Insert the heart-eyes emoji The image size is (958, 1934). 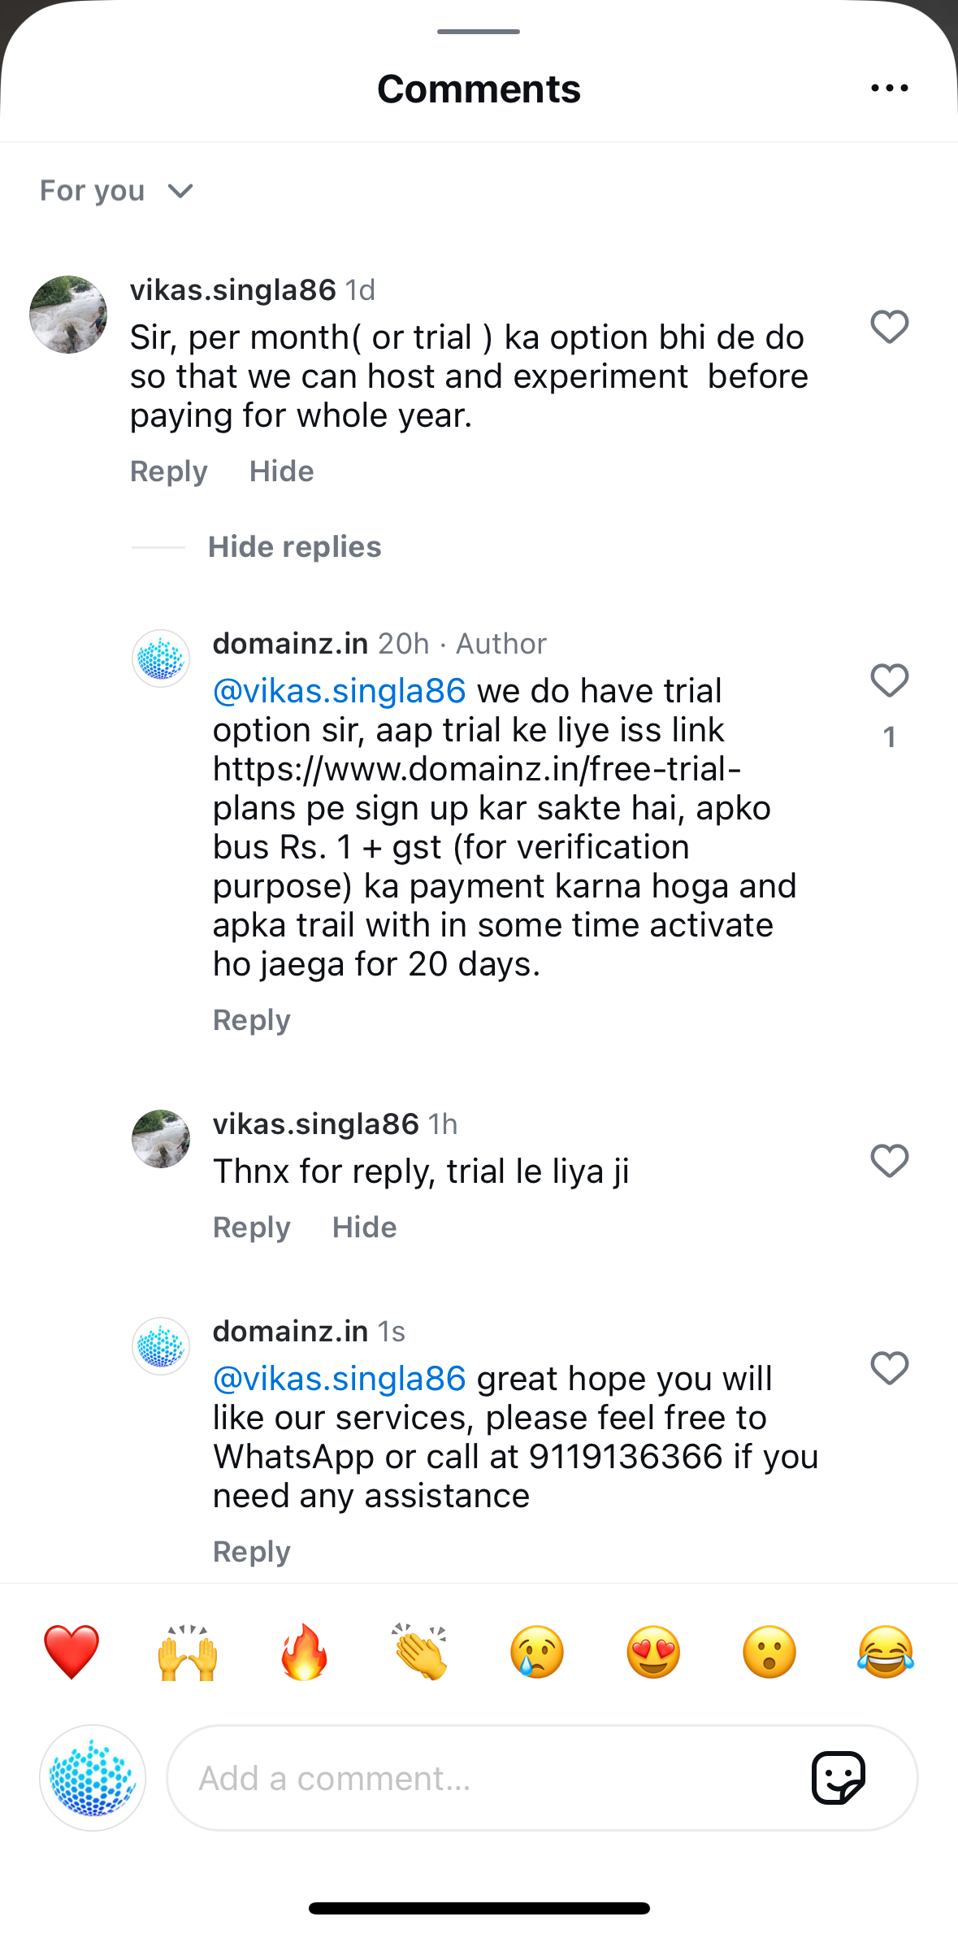point(653,1652)
